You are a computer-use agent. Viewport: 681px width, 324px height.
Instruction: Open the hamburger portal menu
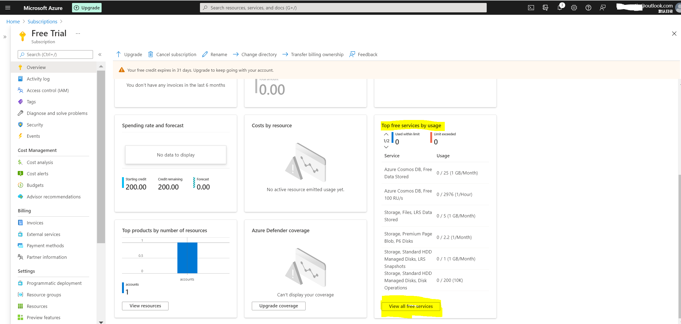pyautogui.click(x=8, y=8)
